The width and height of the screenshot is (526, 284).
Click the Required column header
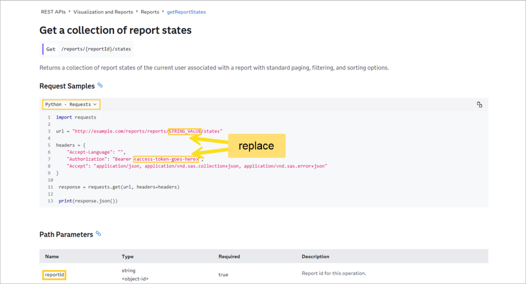229,257
